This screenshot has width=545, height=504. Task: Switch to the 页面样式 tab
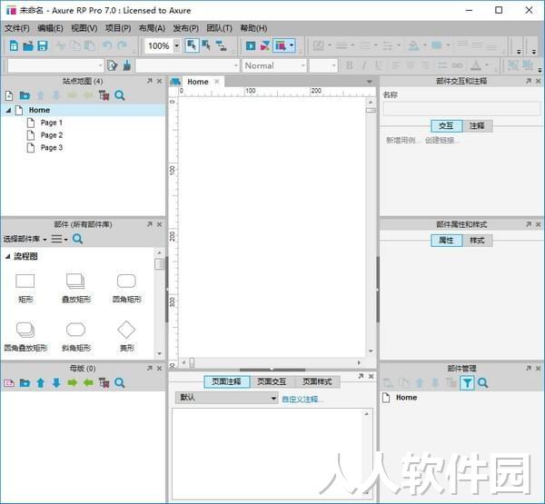point(317,381)
